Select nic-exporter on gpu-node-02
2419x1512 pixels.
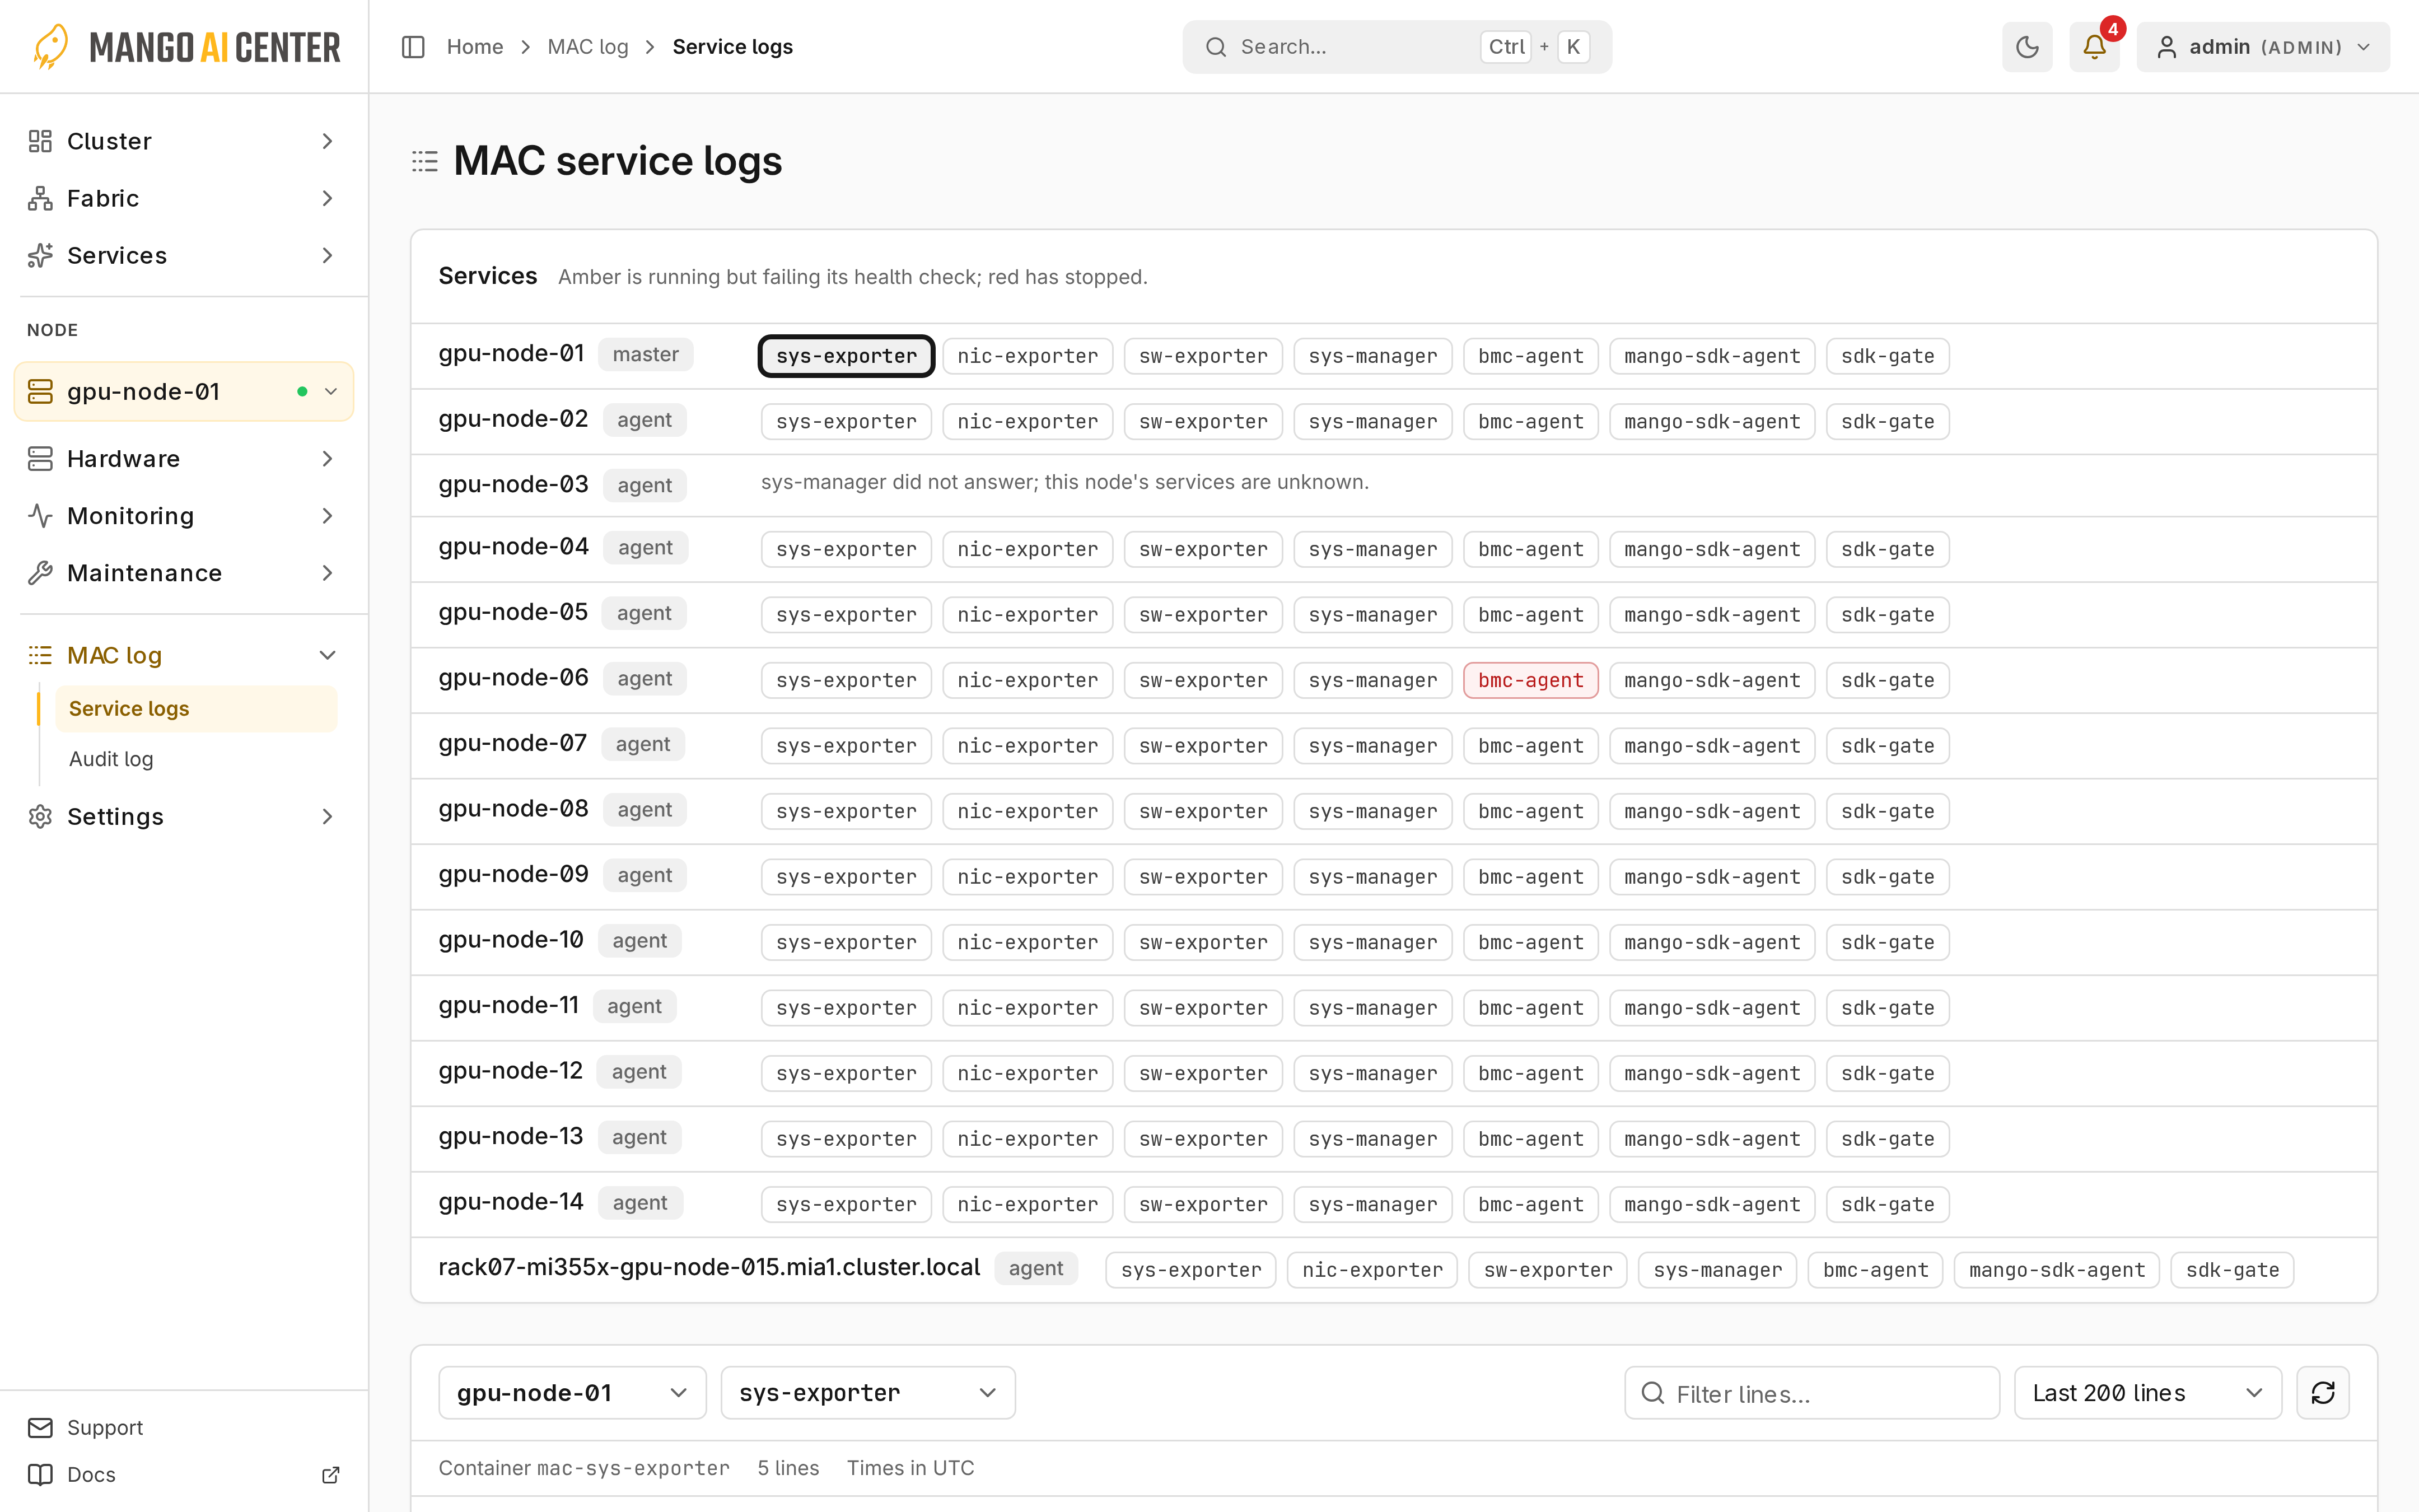pyautogui.click(x=1028, y=422)
